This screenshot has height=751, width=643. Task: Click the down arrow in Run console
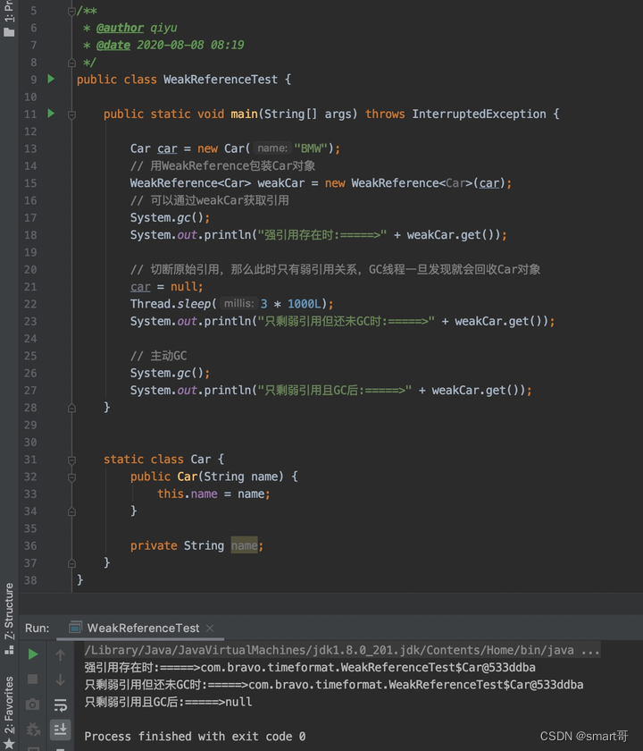(61, 679)
